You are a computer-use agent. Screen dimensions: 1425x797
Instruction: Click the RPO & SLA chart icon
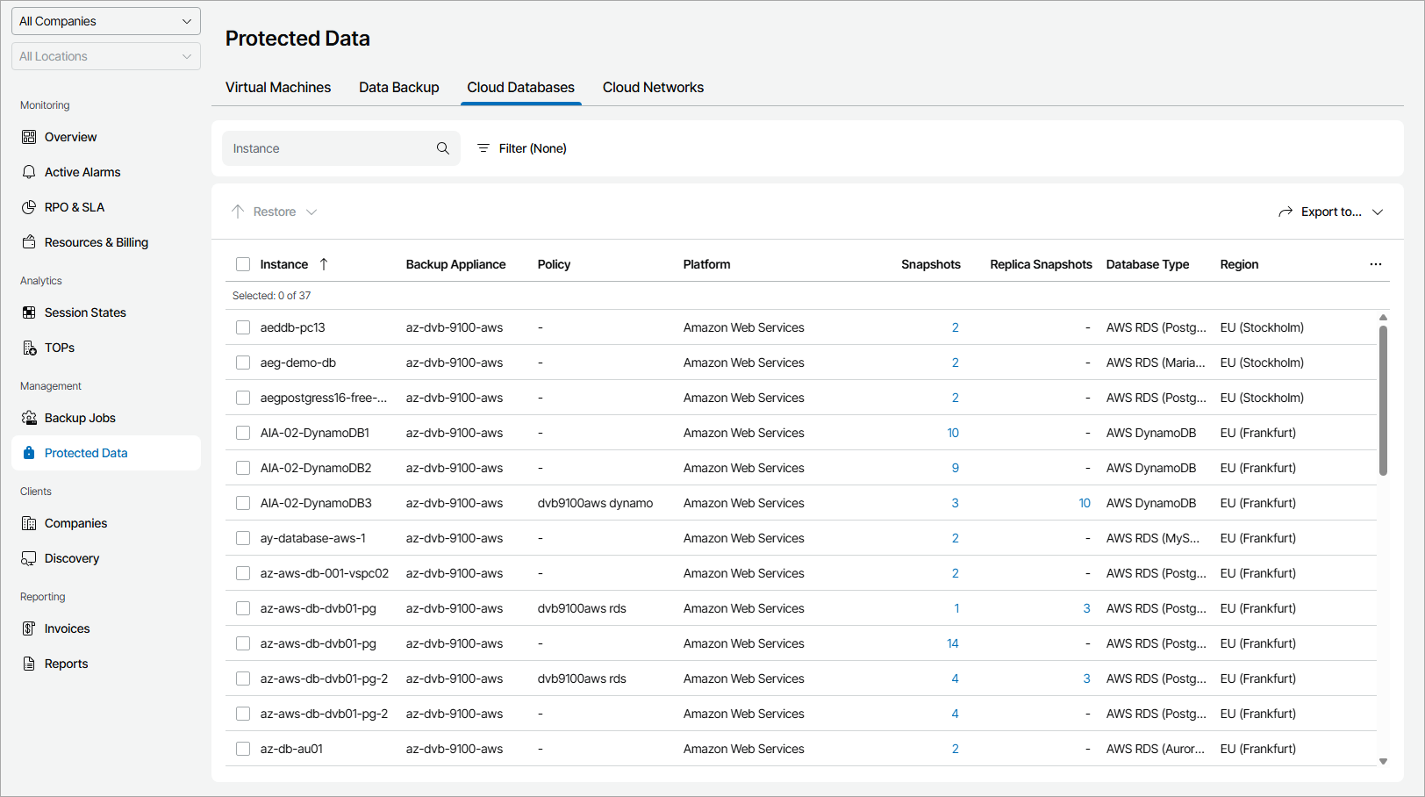(29, 207)
